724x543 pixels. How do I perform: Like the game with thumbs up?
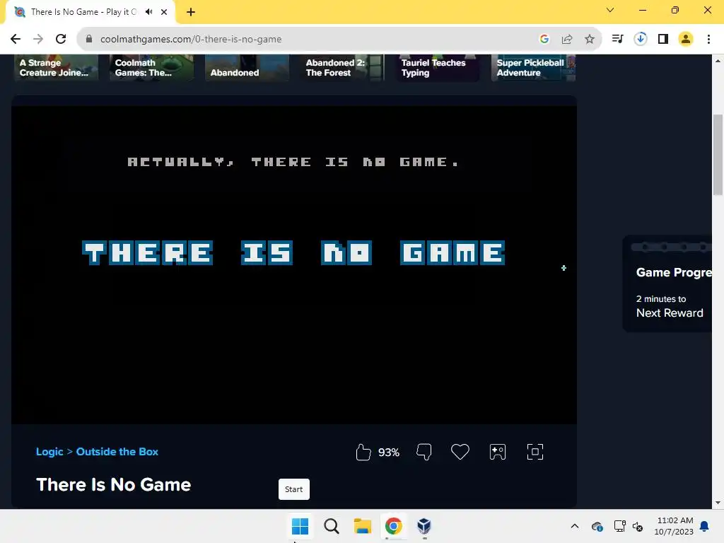[x=363, y=452]
